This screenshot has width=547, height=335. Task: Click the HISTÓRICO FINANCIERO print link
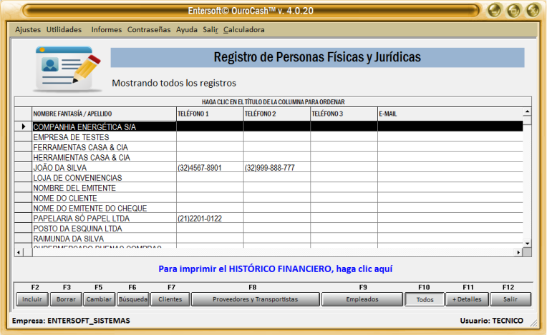(x=276, y=269)
